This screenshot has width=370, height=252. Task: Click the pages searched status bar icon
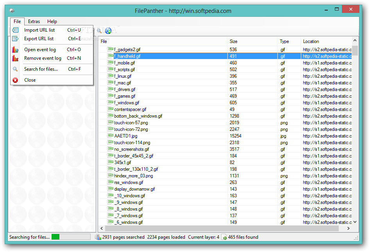click(98, 237)
